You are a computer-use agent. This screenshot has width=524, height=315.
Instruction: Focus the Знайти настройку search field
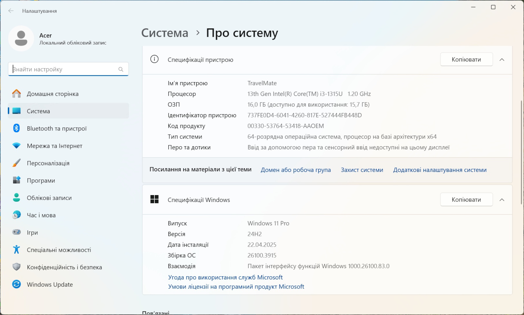tap(68, 69)
